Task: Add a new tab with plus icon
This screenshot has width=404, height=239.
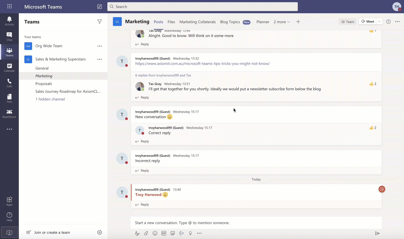Action: point(298,22)
